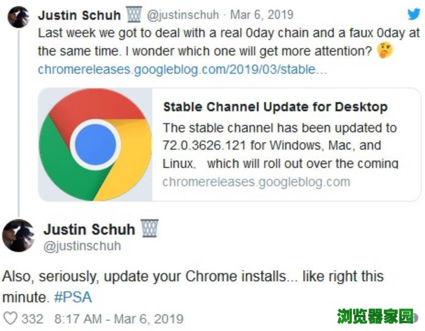
Task: Open the chromereleases.googleblog.com/2019/03/stable link
Action: (x=183, y=69)
